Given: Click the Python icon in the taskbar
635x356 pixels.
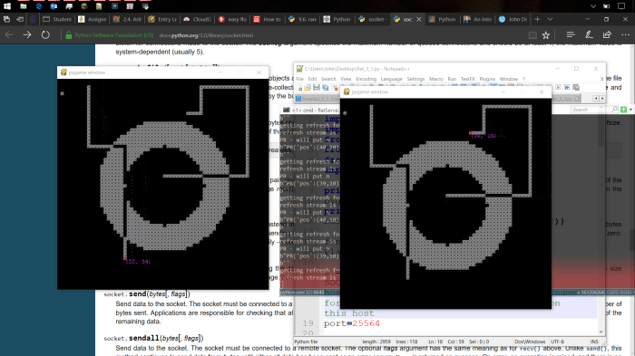Looking at the screenshot, I should 145,6.
